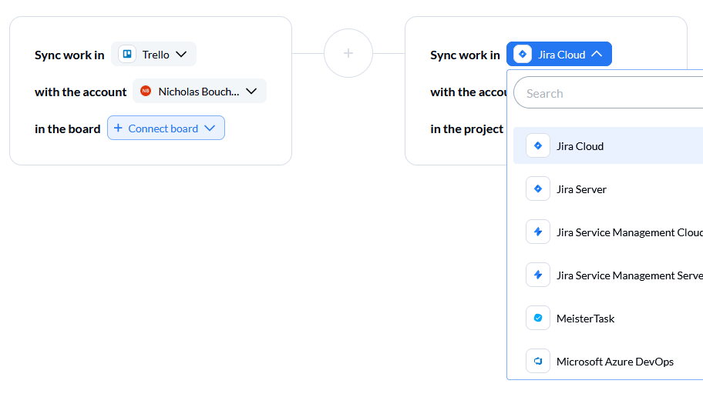Open the Trello tool dropdown
The width and height of the screenshot is (703, 407).
pyautogui.click(x=154, y=54)
